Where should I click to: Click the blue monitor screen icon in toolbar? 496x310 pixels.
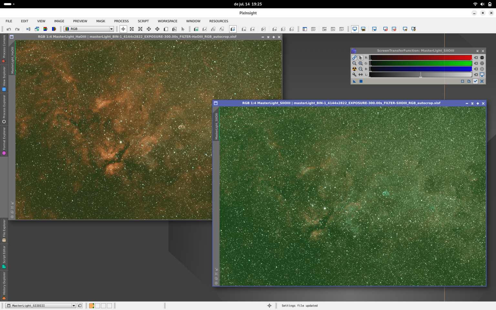[x=355, y=29]
